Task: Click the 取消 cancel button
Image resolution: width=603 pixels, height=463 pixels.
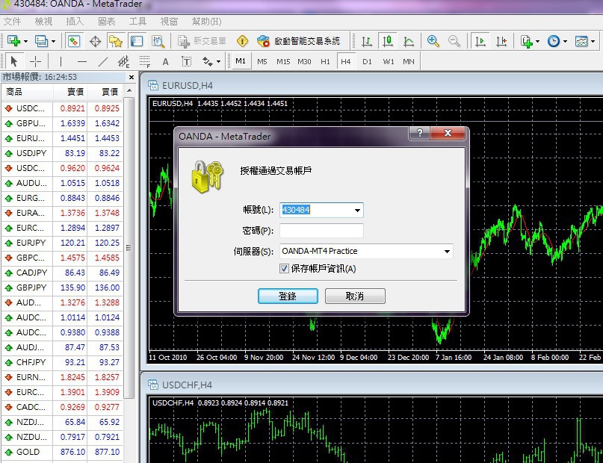Action: (x=355, y=296)
